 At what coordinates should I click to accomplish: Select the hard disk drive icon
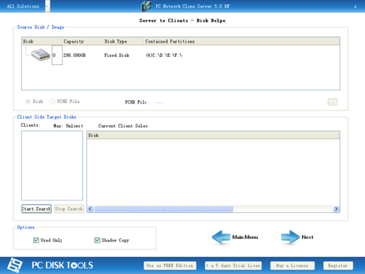point(41,55)
